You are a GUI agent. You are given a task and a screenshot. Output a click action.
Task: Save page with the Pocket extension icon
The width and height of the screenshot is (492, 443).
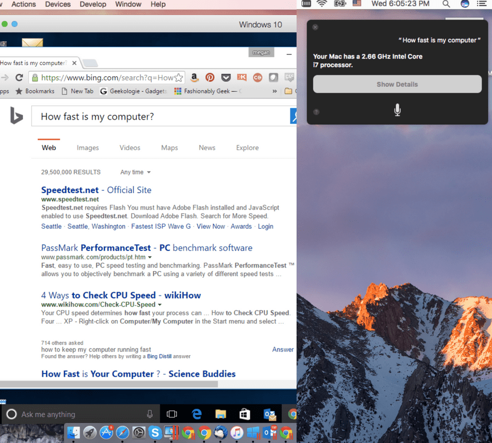click(226, 77)
